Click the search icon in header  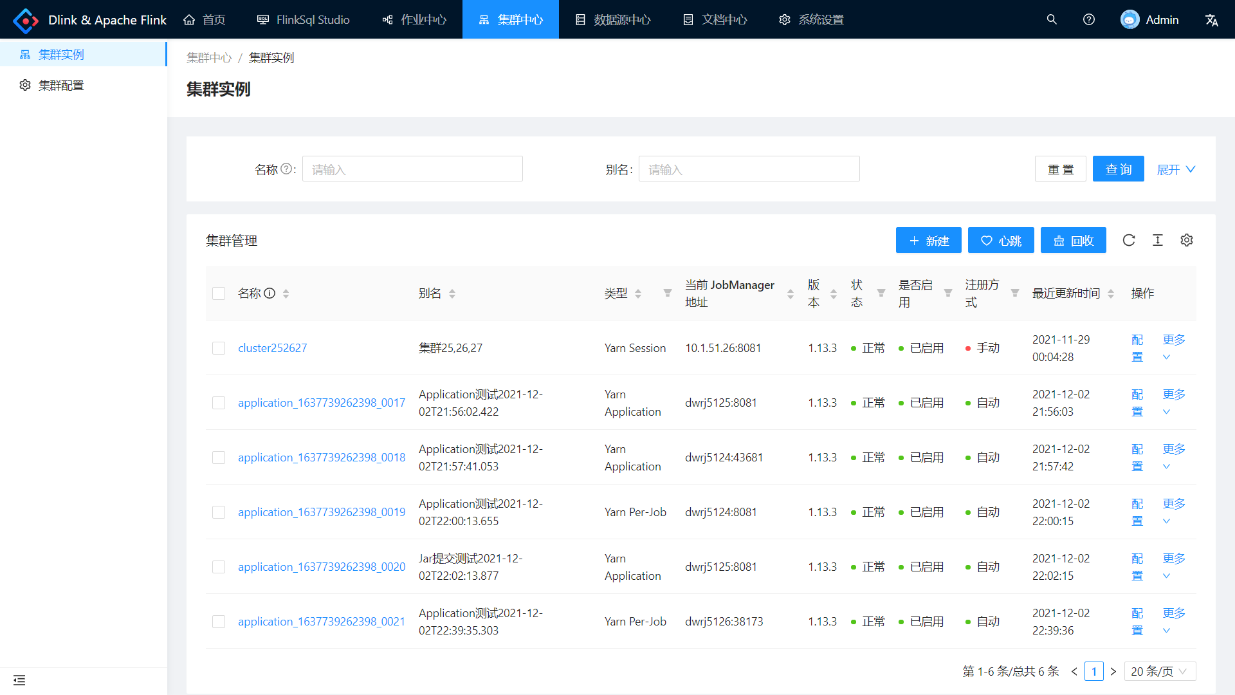pyautogui.click(x=1052, y=19)
